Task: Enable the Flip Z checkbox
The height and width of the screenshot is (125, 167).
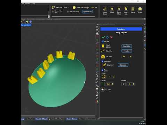Action: [106, 90]
